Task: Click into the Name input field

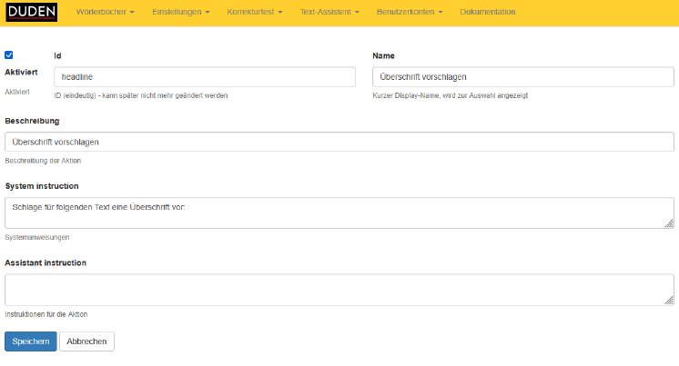Action: point(523,77)
